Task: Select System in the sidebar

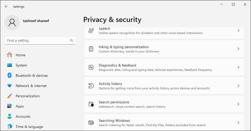Action: [x=21, y=65]
